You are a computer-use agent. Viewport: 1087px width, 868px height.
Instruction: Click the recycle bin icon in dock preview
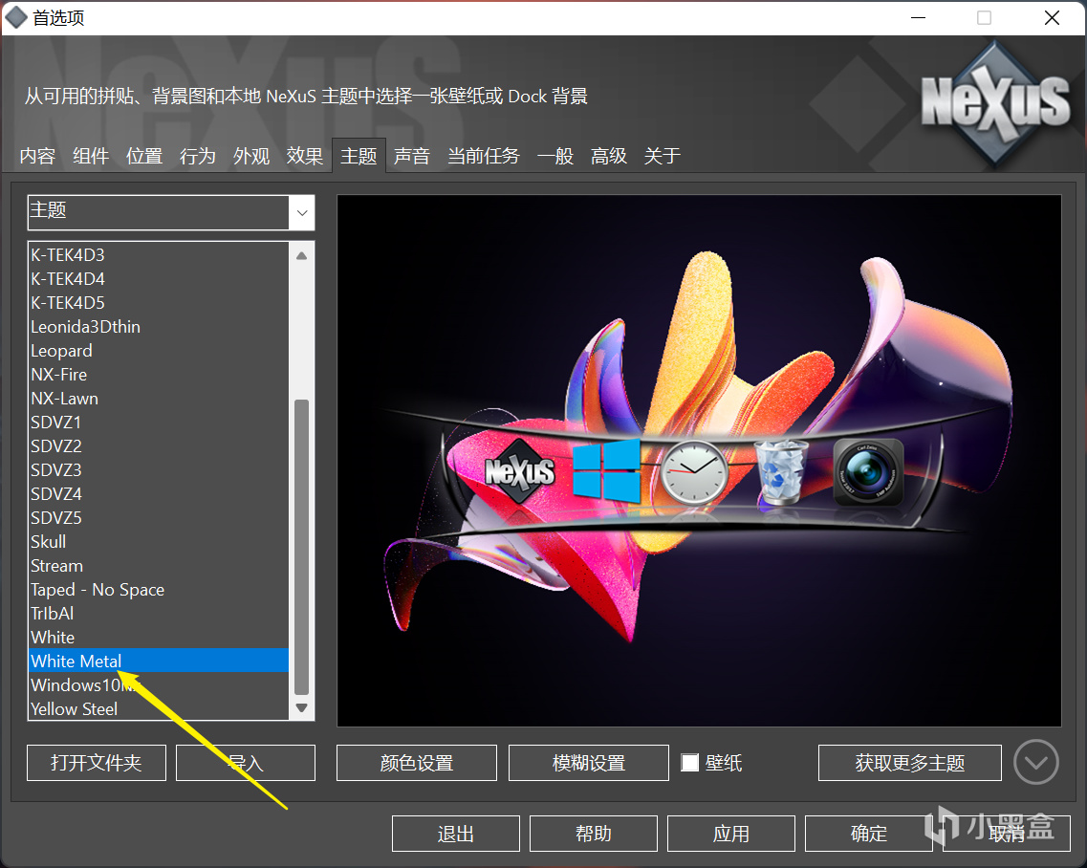pyautogui.click(x=781, y=471)
